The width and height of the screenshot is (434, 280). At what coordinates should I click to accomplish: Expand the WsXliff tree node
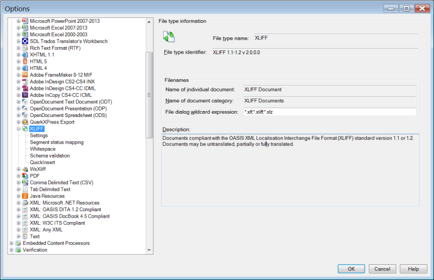click(18, 169)
